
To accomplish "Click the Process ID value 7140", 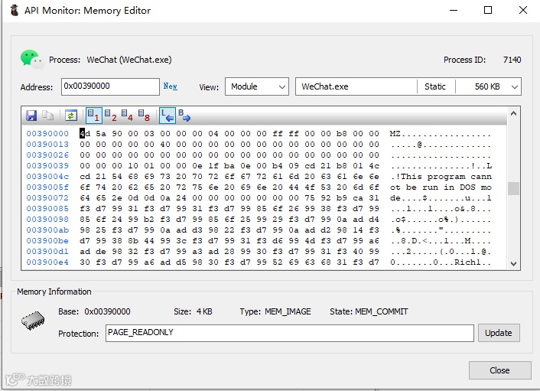I will tap(512, 60).
